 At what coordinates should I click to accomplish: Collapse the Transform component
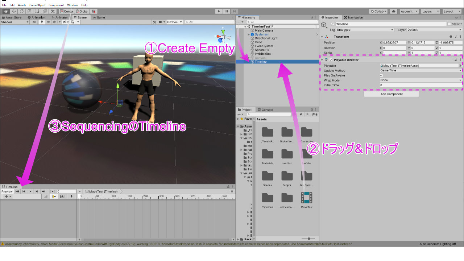click(322, 37)
